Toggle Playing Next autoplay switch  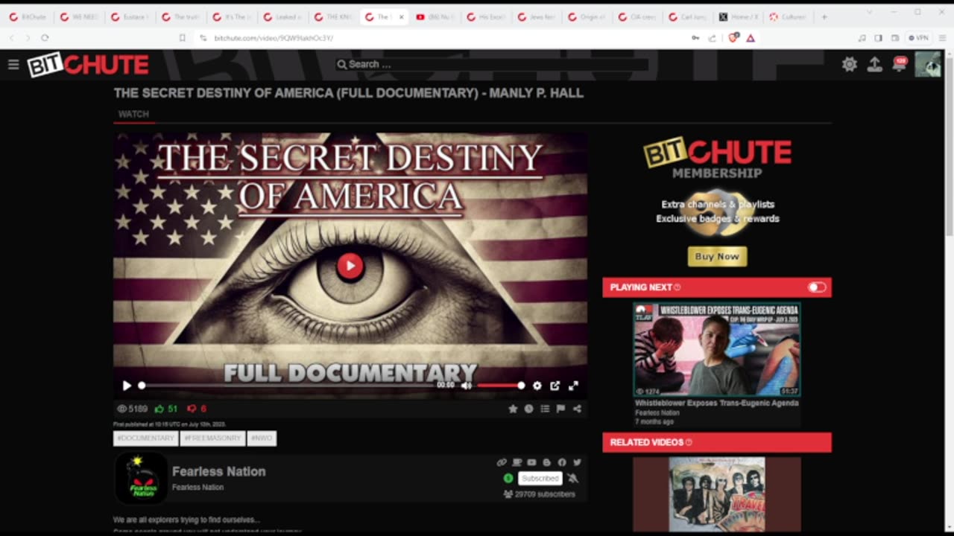coord(817,287)
